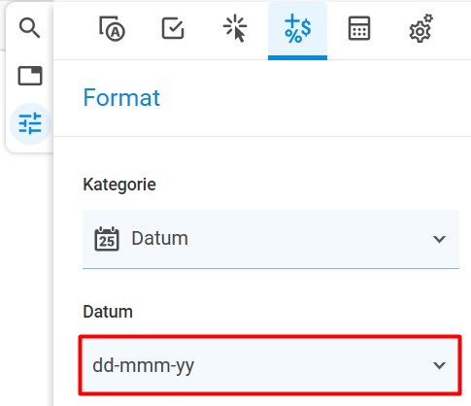This screenshot has width=471, height=406.
Task: Select the plus percent dollar format tab
Action: coord(297,28)
